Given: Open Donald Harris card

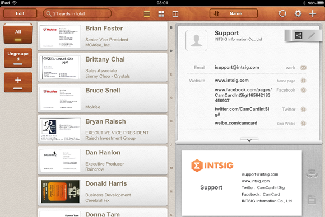Looking at the screenshot, I should pos(103,191).
